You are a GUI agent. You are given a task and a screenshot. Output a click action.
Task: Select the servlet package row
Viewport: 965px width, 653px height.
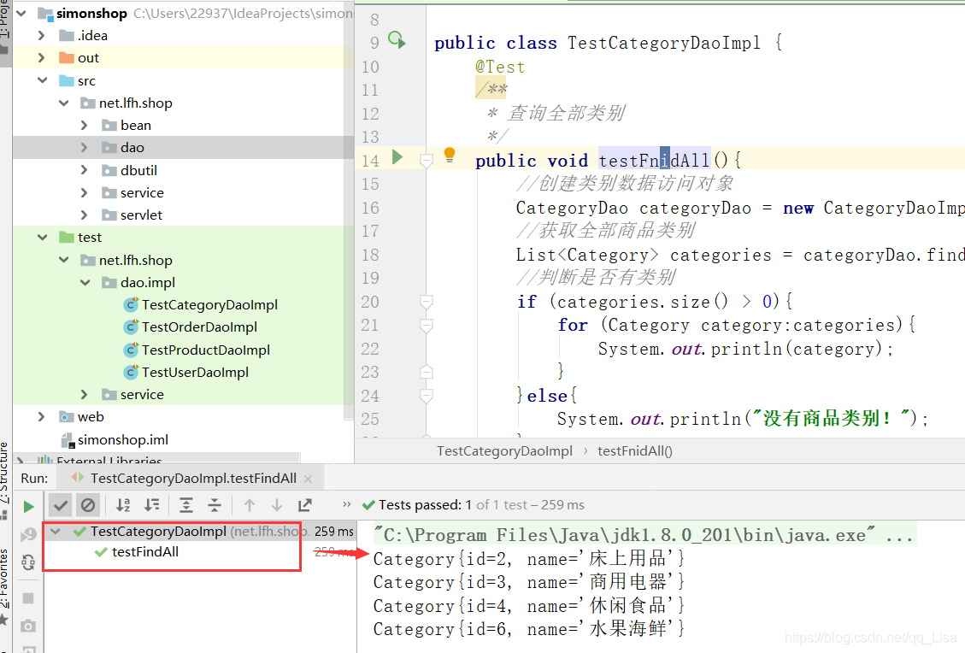(183, 215)
